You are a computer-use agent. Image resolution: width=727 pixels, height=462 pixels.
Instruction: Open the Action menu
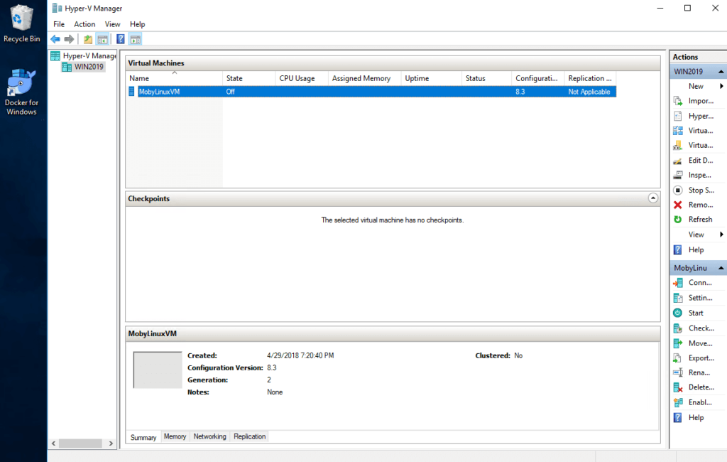point(84,23)
